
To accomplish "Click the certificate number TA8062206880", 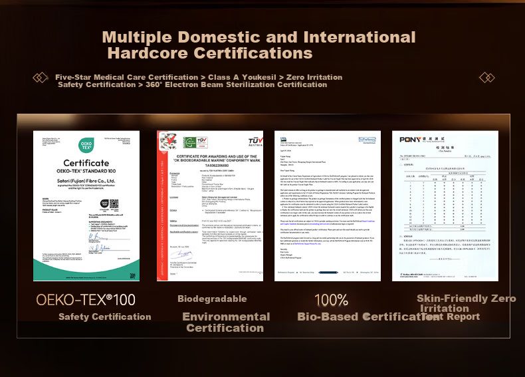I will (217, 166).
